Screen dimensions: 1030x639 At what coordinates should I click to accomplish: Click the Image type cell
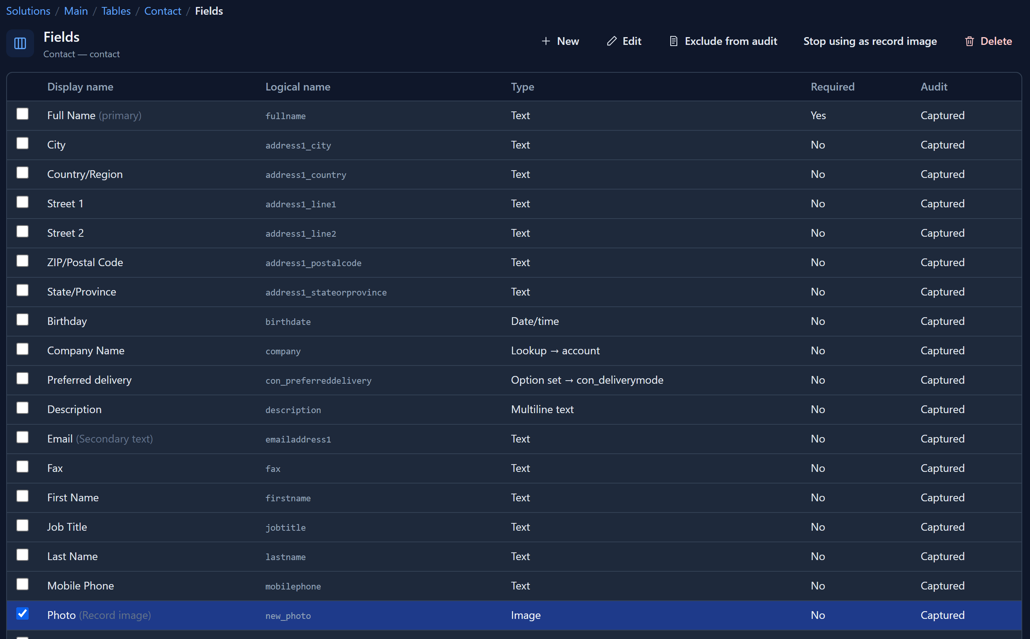(x=526, y=615)
